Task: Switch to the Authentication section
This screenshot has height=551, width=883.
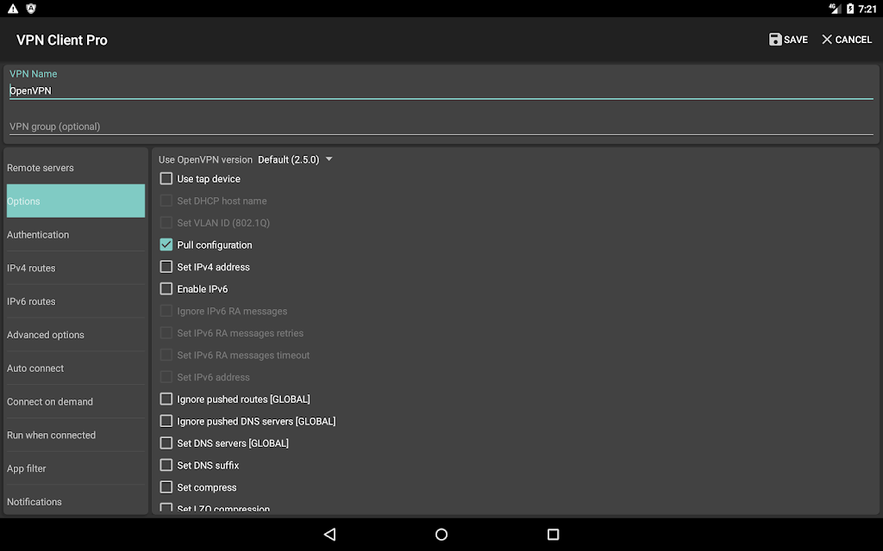Action: pos(76,235)
